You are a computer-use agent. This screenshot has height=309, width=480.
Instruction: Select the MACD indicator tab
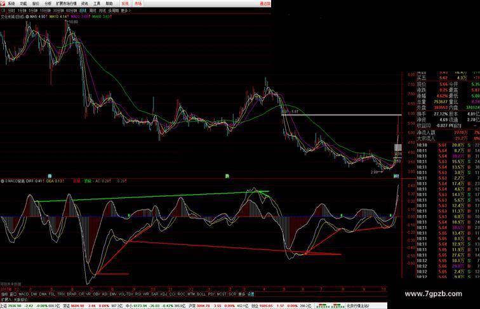23,294
